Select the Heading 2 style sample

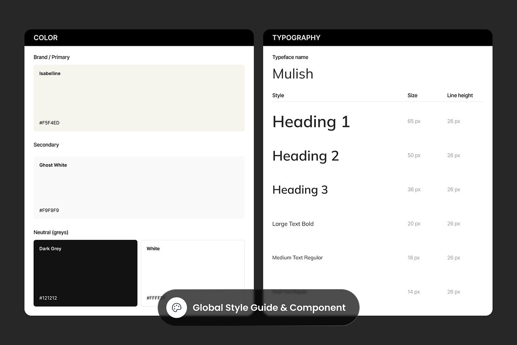305,156
